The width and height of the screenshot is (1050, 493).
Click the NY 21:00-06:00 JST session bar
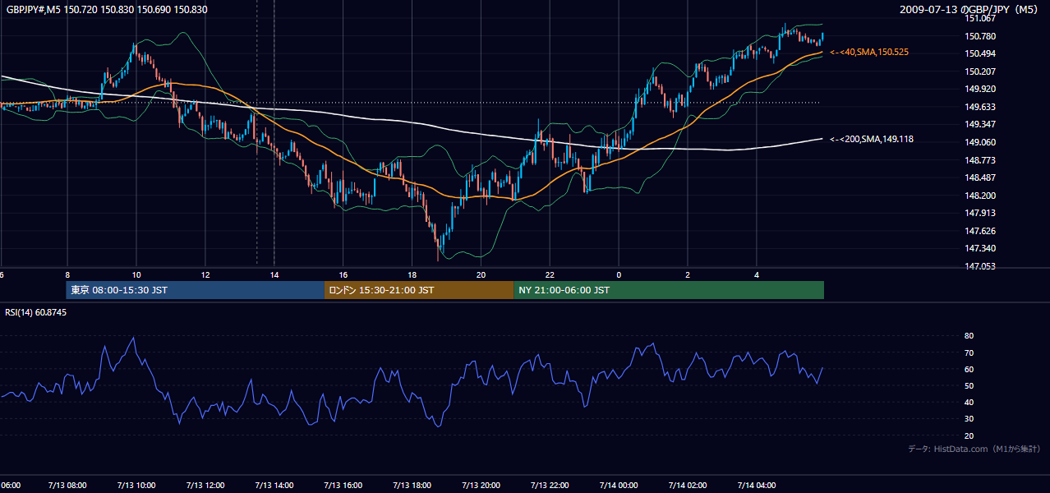click(x=669, y=290)
